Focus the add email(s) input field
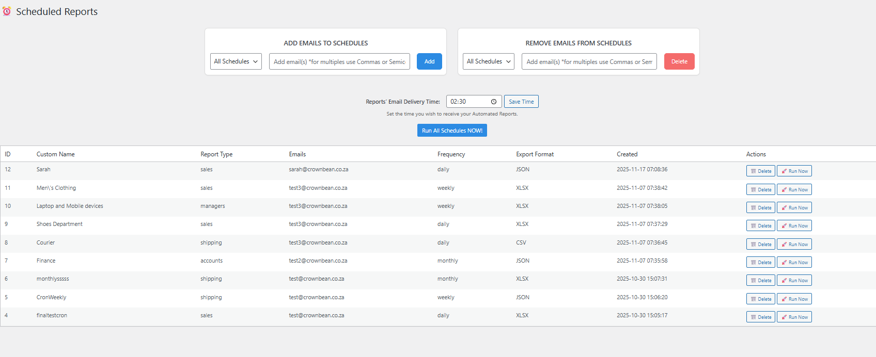 [339, 61]
